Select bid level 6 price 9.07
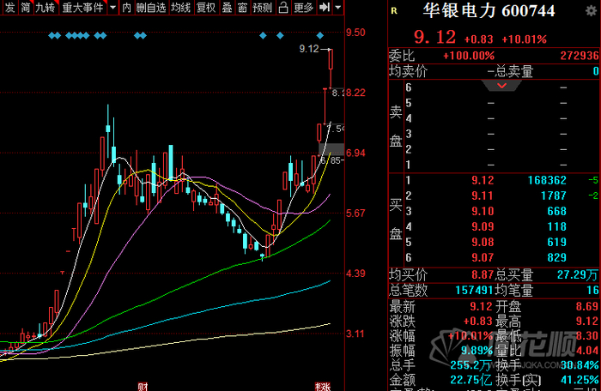Screen dimensions: 601x391 483,257
